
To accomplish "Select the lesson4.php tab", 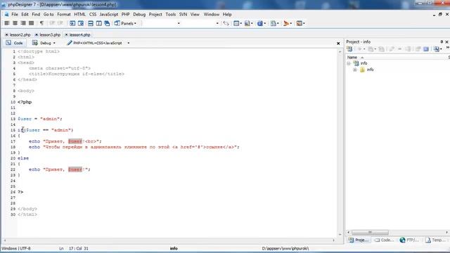I will coord(79,34).
